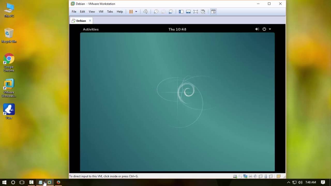Click the Debian volume speaker icon
The image size is (331, 186).
tap(257, 29)
